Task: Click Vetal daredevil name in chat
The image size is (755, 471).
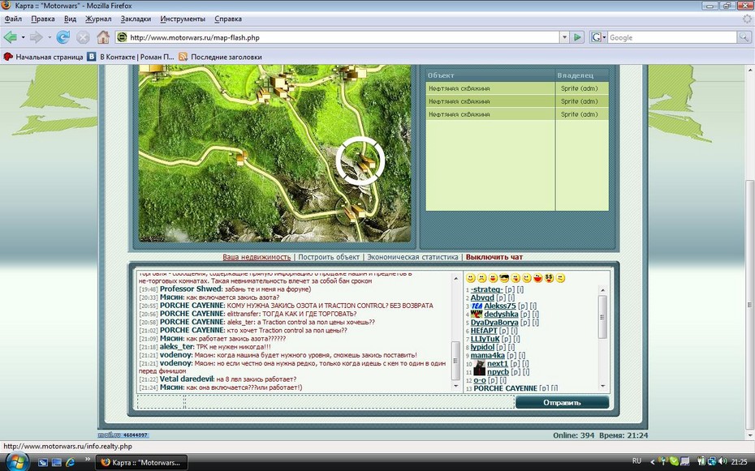Action: tap(187, 379)
